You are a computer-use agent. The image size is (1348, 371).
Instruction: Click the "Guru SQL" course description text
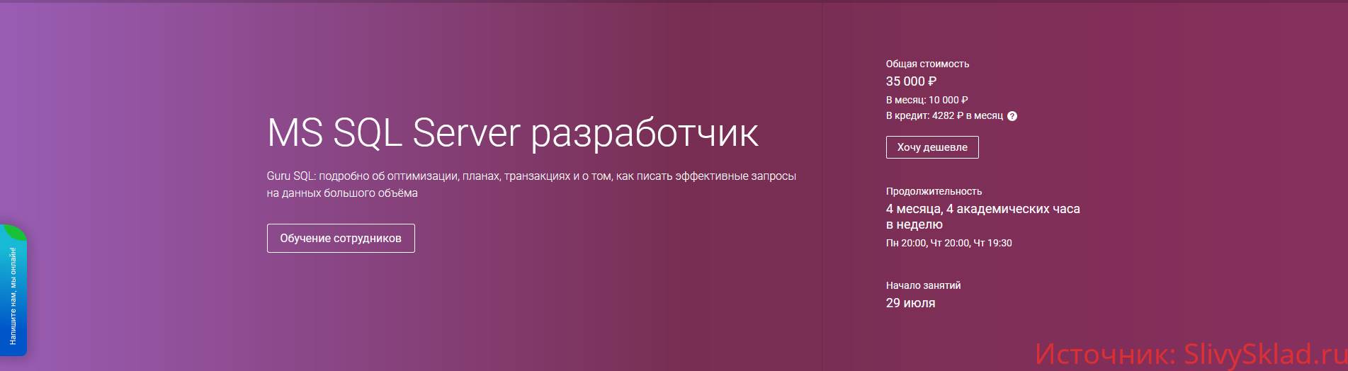pyautogui.click(x=531, y=184)
